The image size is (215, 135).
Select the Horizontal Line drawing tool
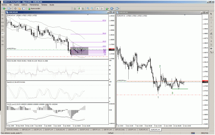211,26
